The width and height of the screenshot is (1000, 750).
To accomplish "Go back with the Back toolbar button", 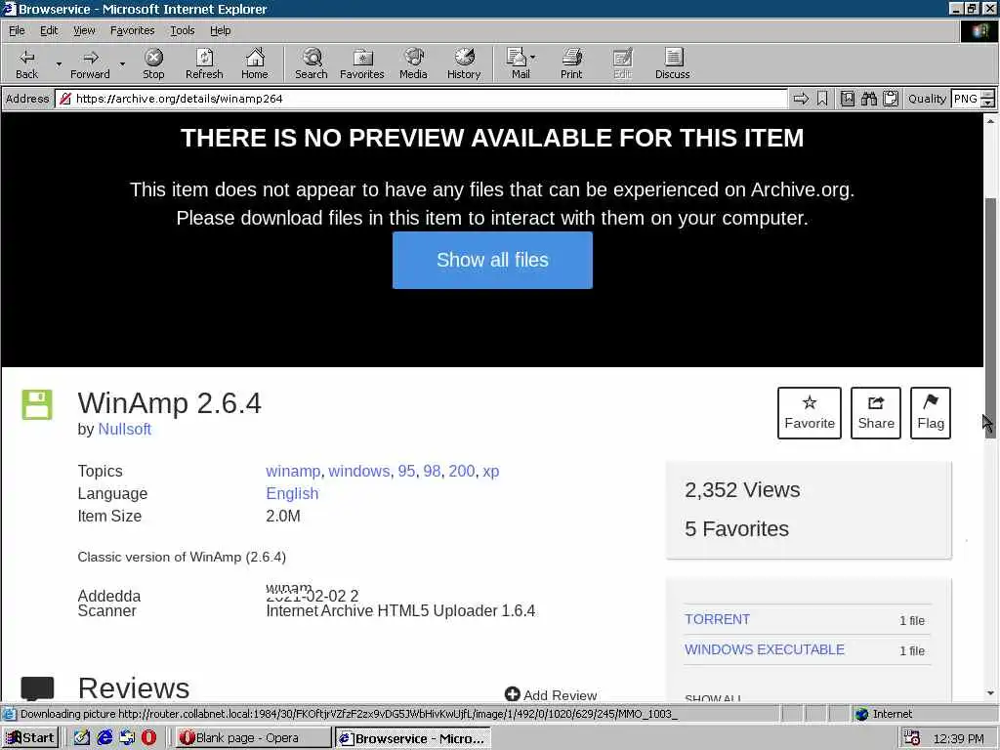I will pos(26,63).
